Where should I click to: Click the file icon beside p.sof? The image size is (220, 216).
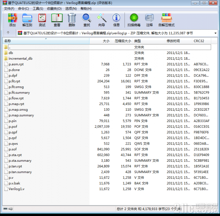click(6, 149)
